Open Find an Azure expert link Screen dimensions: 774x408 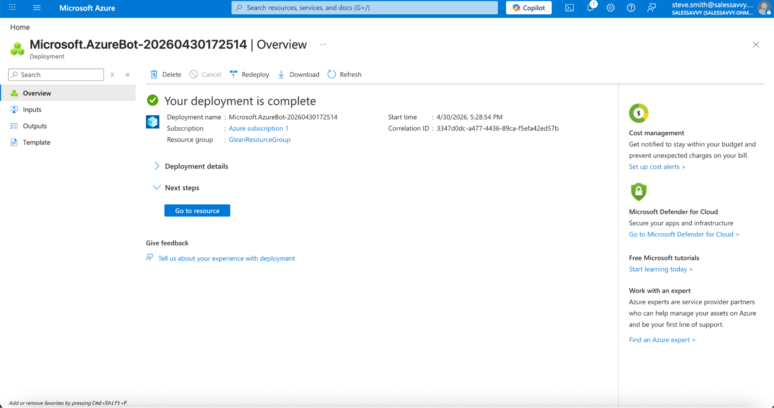pos(662,339)
